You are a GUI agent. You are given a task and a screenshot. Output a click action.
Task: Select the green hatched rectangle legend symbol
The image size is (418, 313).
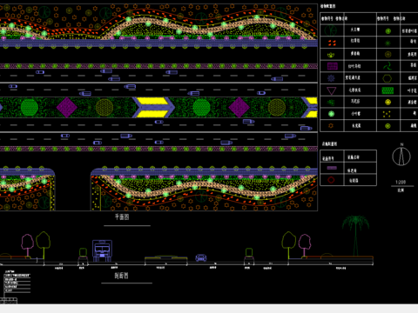(388, 90)
